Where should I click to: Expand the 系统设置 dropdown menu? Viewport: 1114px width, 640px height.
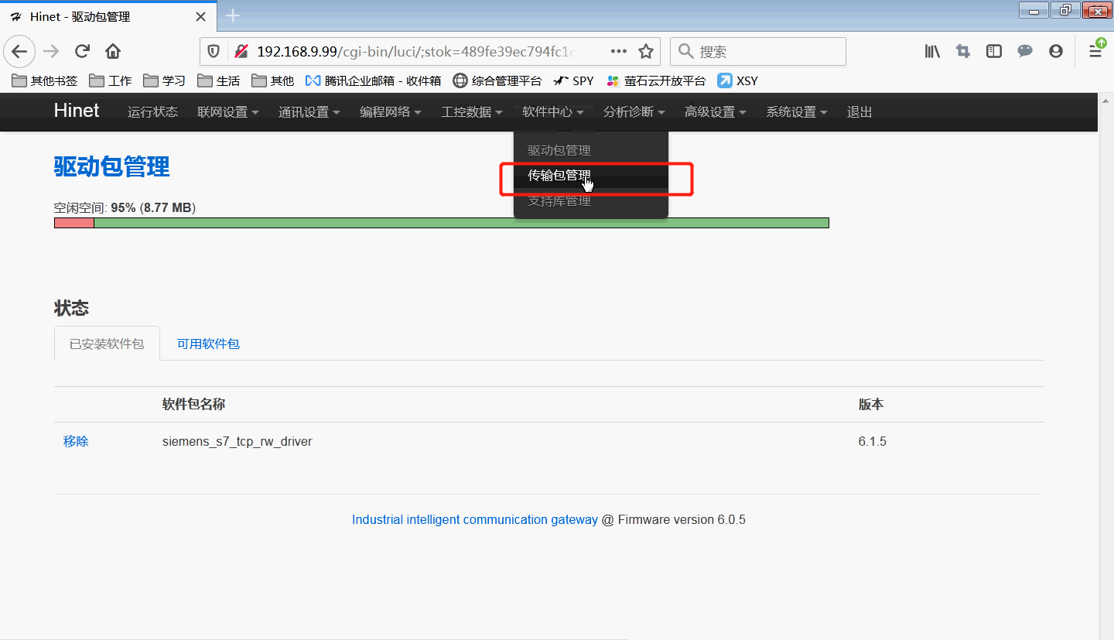point(796,112)
